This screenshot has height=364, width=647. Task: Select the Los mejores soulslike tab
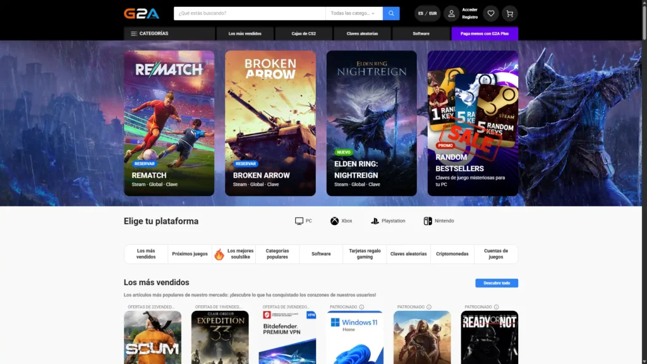click(x=234, y=254)
